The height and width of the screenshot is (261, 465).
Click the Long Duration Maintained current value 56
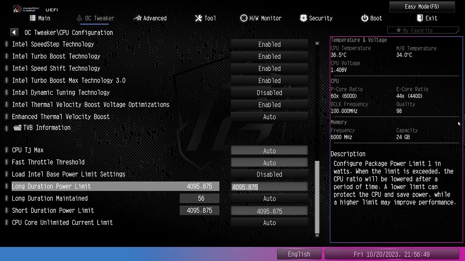click(x=200, y=198)
